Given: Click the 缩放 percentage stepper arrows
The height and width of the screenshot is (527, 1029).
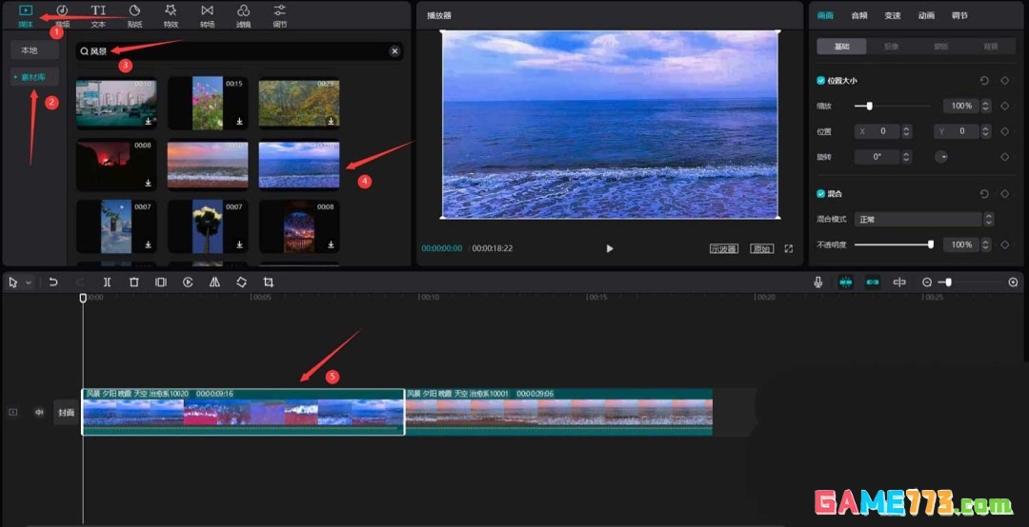Looking at the screenshot, I should coord(987,106).
